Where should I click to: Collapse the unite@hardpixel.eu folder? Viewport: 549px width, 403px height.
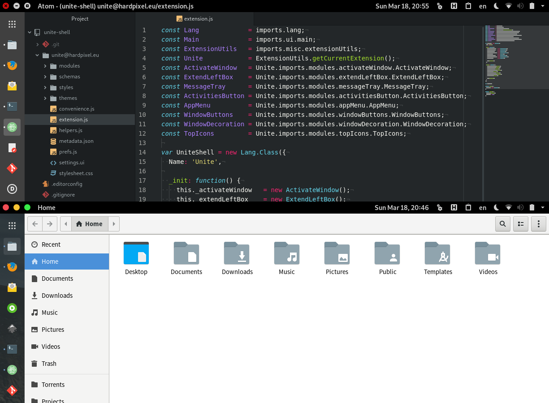tap(38, 55)
